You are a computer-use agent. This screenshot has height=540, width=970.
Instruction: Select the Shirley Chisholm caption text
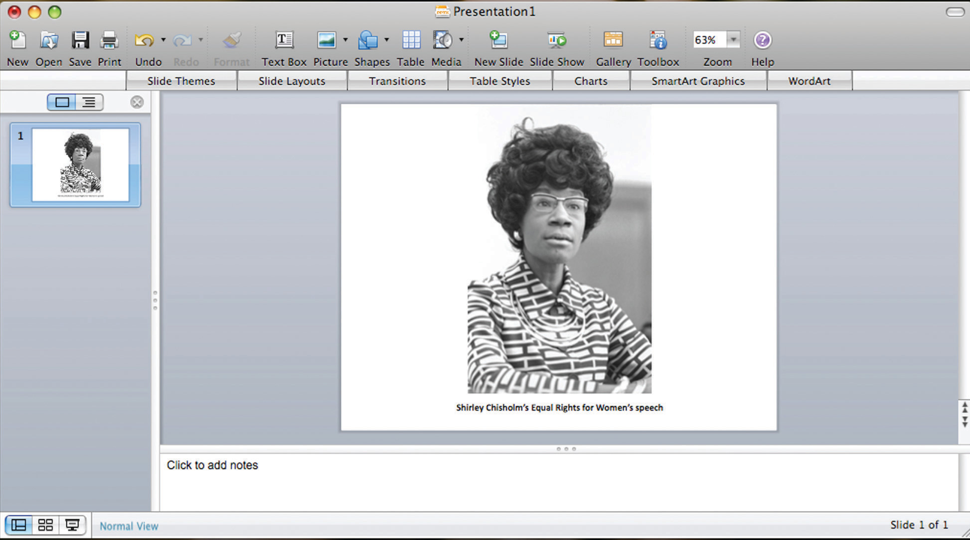point(559,407)
